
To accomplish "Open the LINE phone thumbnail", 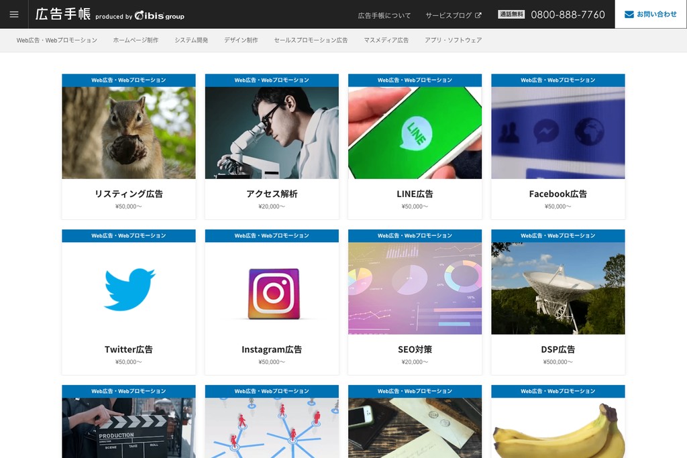I will 415,133.
